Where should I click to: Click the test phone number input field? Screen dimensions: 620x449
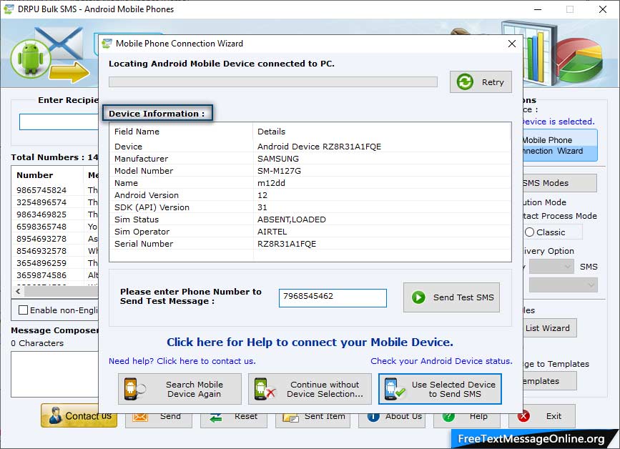click(333, 297)
